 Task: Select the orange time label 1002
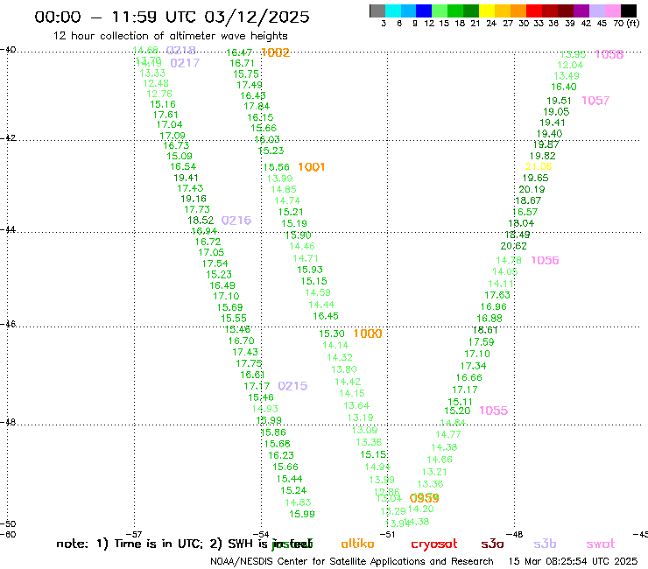276,53
